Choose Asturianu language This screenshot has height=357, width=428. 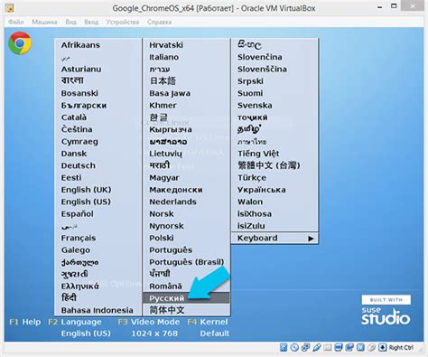tap(81, 70)
